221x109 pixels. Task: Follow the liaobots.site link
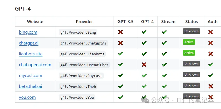[30, 54]
